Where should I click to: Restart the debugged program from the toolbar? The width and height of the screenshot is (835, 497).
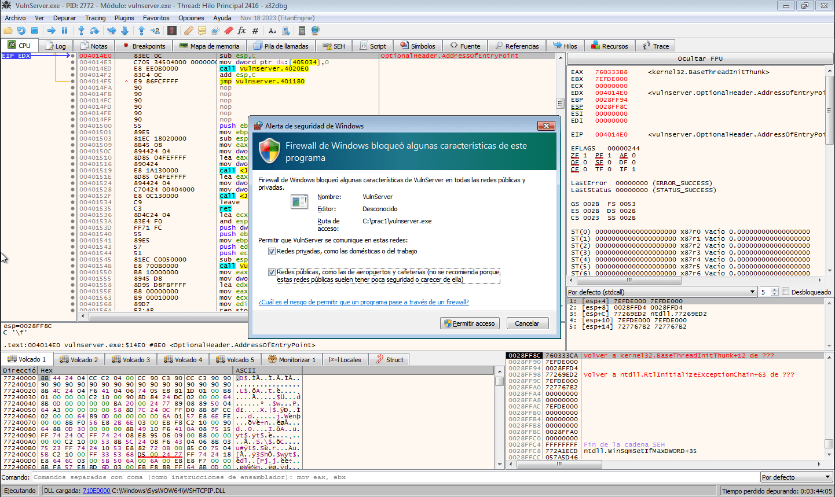(x=21, y=31)
